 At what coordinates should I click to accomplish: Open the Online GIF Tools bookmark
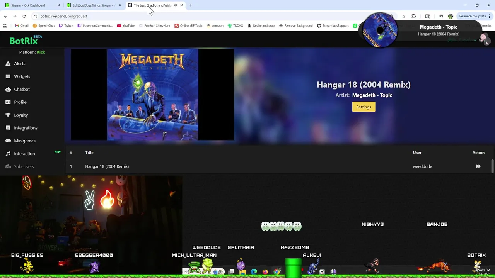tap(188, 26)
